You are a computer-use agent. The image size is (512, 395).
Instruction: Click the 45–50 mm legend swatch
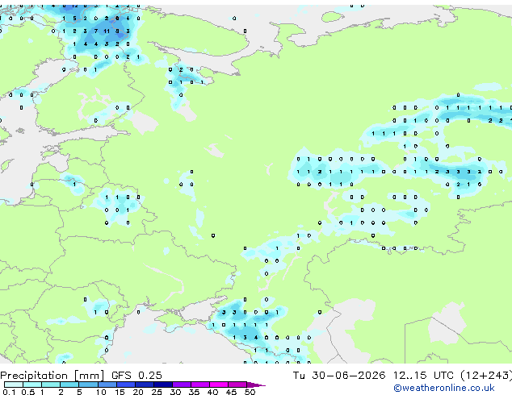(x=237, y=385)
